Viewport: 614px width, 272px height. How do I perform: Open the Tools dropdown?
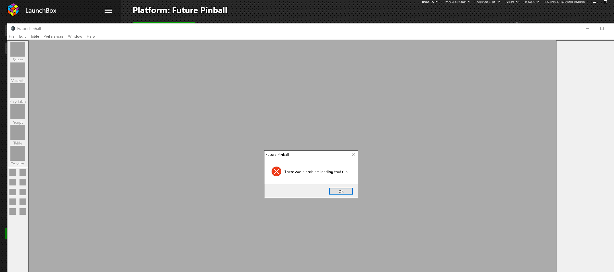(x=532, y=2)
